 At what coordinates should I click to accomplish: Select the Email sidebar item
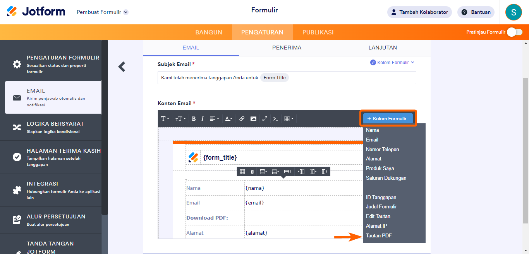[x=53, y=97]
